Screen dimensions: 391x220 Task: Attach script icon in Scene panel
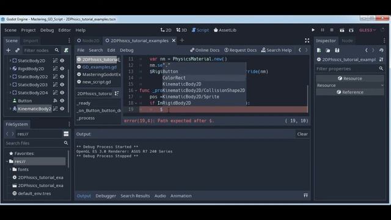66,50
